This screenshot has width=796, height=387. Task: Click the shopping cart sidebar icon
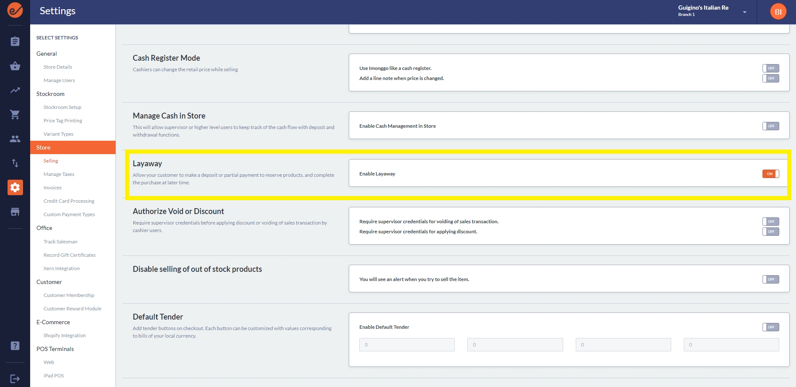pos(15,114)
